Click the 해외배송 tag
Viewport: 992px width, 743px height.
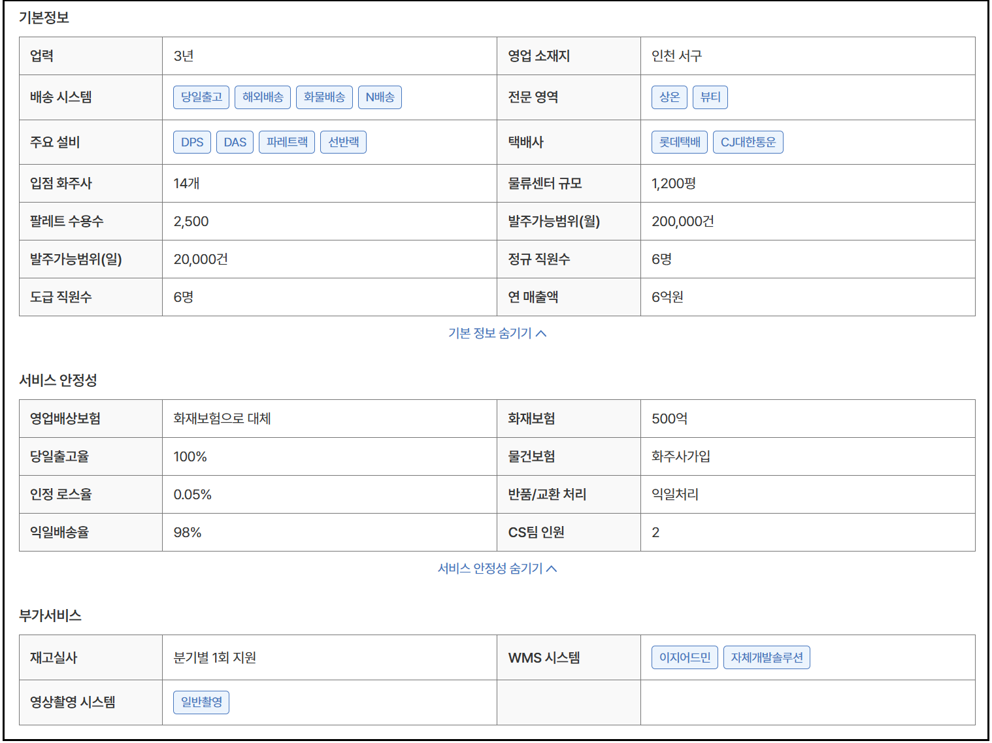click(263, 97)
